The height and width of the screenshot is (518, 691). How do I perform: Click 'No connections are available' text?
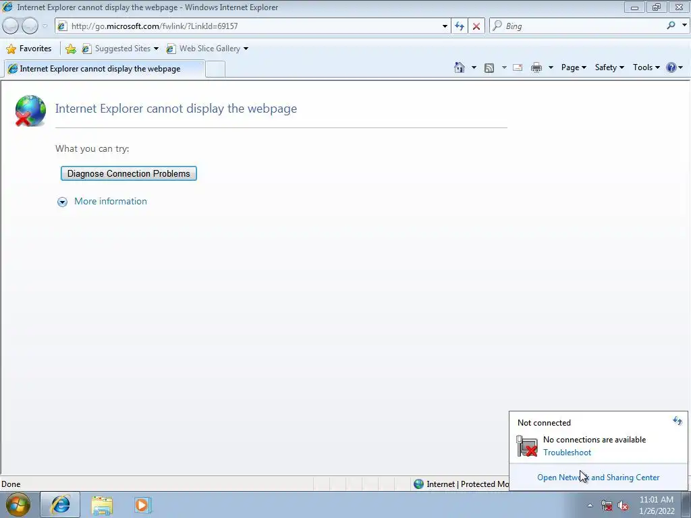click(595, 440)
